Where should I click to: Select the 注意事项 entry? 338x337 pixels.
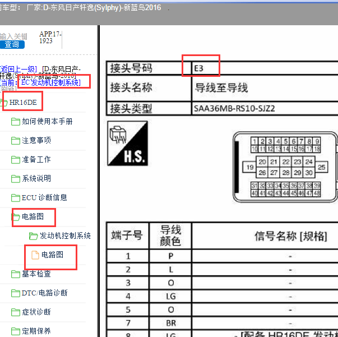click(x=36, y=141)
